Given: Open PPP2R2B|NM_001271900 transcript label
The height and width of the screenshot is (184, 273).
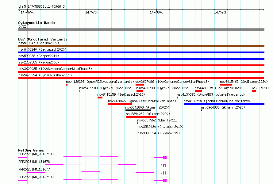Looking at the screenshot, I should (x=37, y=177).
